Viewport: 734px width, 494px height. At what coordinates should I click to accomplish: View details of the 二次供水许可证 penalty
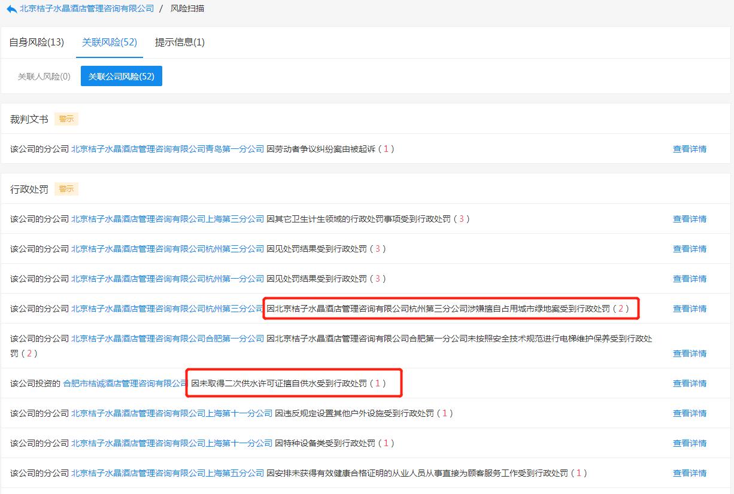click(x=689, y=383)
